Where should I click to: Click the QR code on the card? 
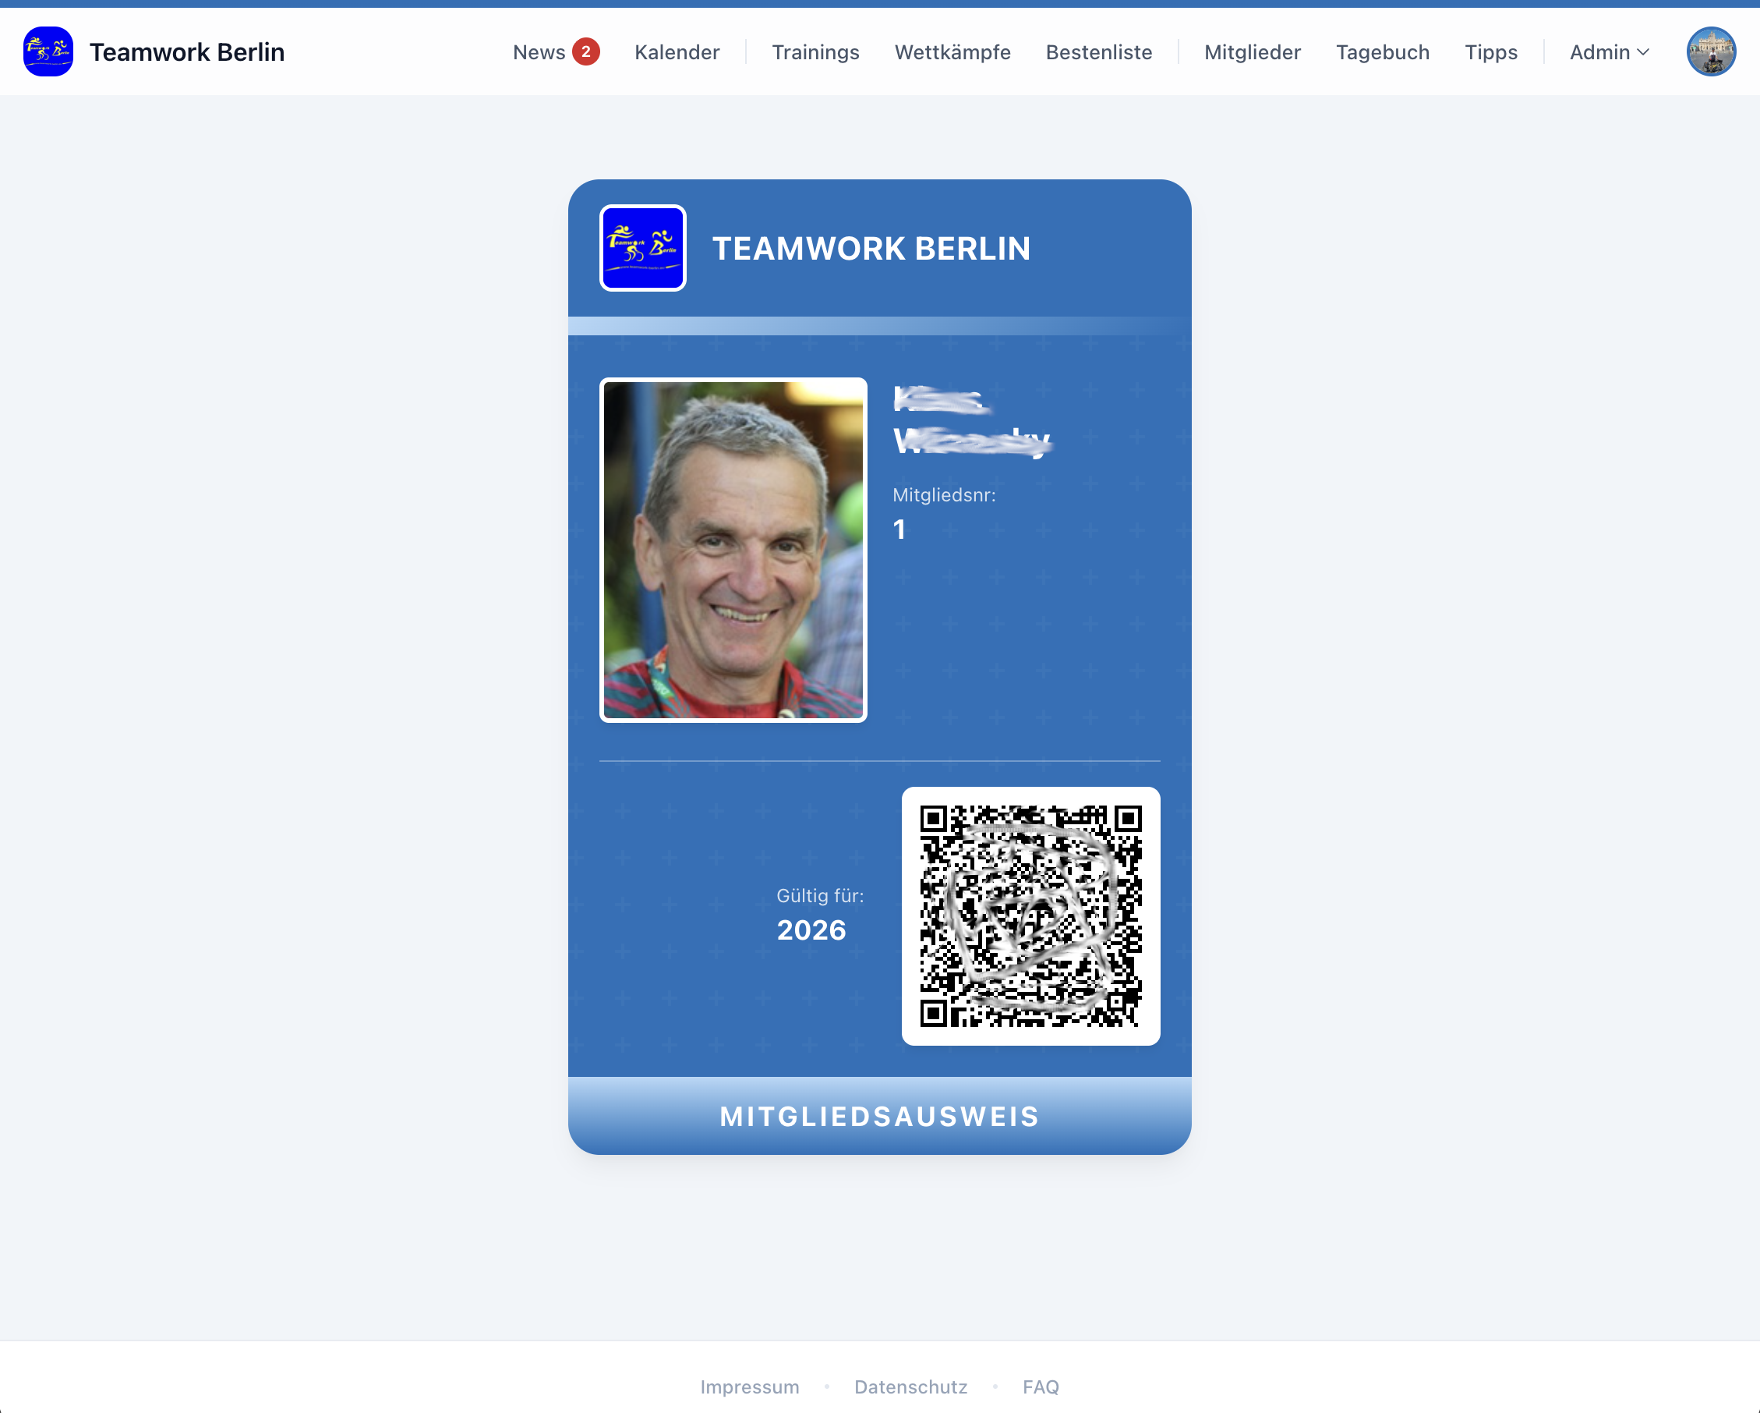[x=1030, y=915]
